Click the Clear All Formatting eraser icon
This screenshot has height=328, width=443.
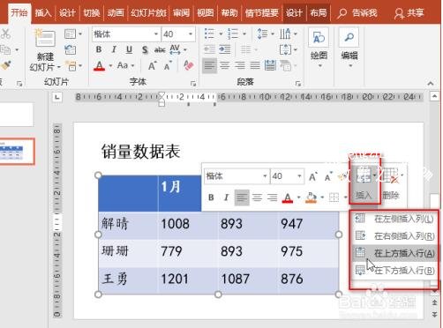188,65
